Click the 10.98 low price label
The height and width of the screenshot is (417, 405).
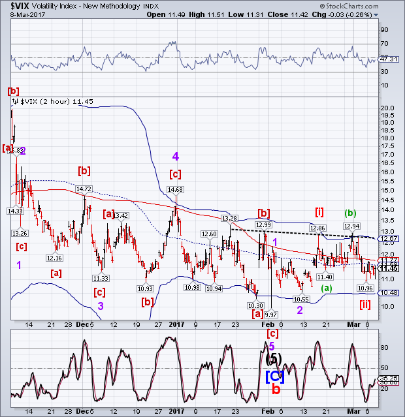point(192,288)
